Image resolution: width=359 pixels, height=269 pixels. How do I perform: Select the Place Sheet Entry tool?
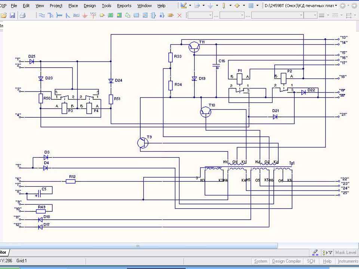(x=119, y=15)
